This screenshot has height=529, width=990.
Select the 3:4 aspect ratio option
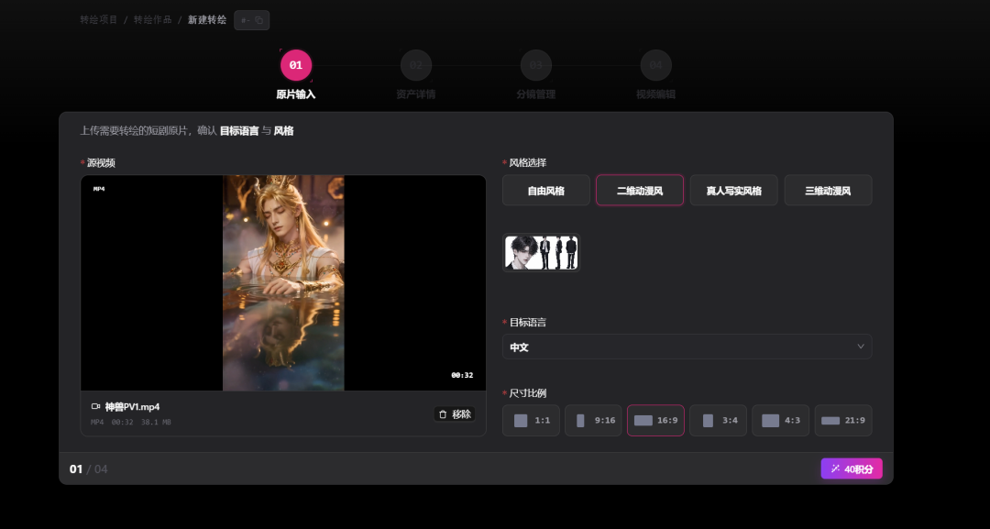coord(718,421)
